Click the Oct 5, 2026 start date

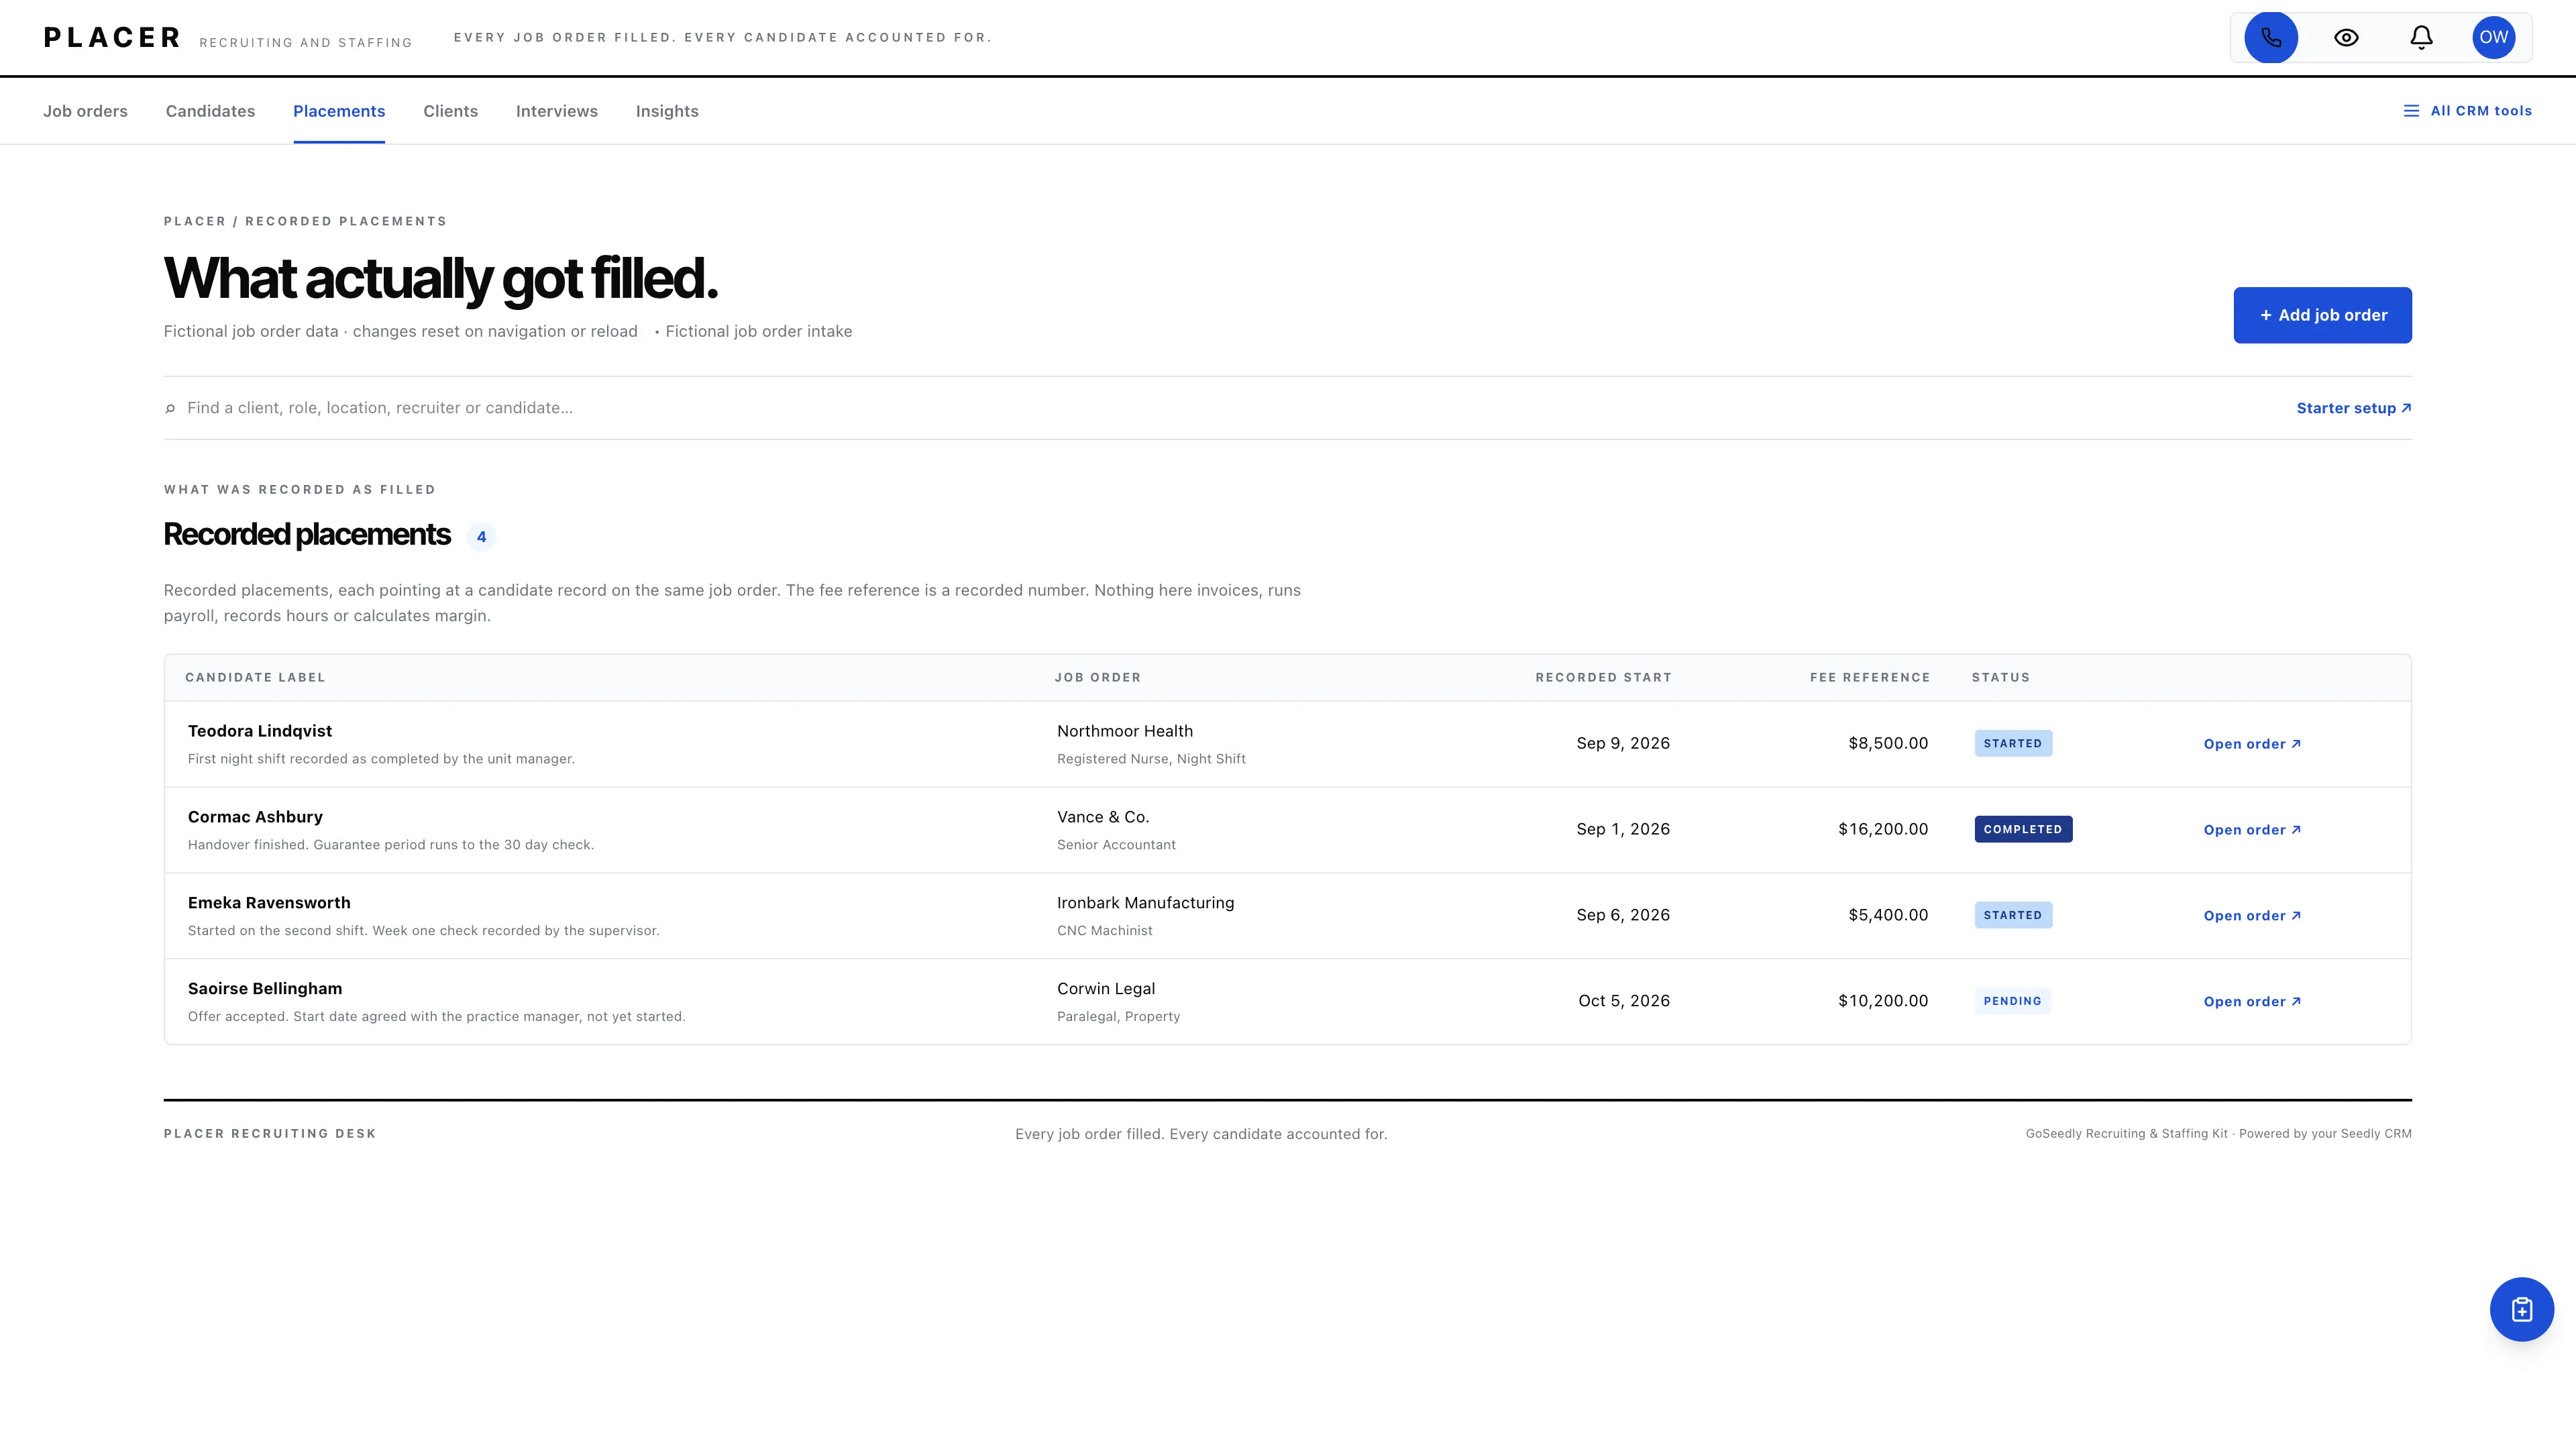(1624, 1001)
